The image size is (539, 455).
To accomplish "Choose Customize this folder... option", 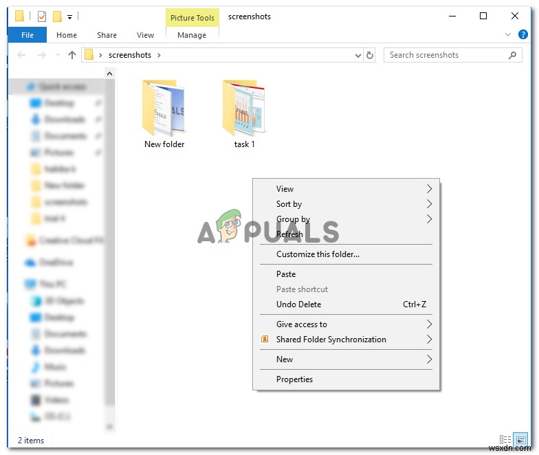I will [346, 254].
